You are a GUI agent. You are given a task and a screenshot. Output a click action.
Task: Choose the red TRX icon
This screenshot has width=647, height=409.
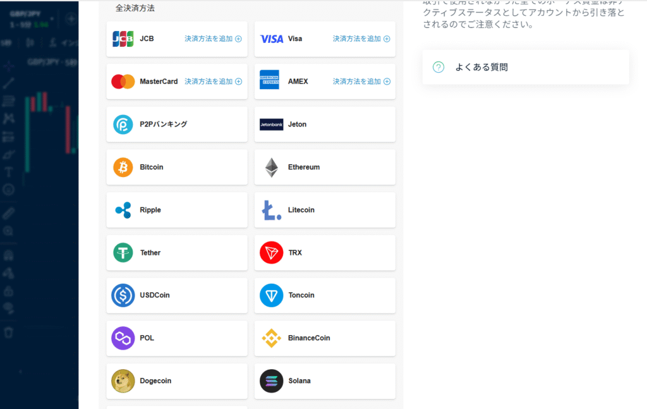pyautogui.click(x=272, y=253)
